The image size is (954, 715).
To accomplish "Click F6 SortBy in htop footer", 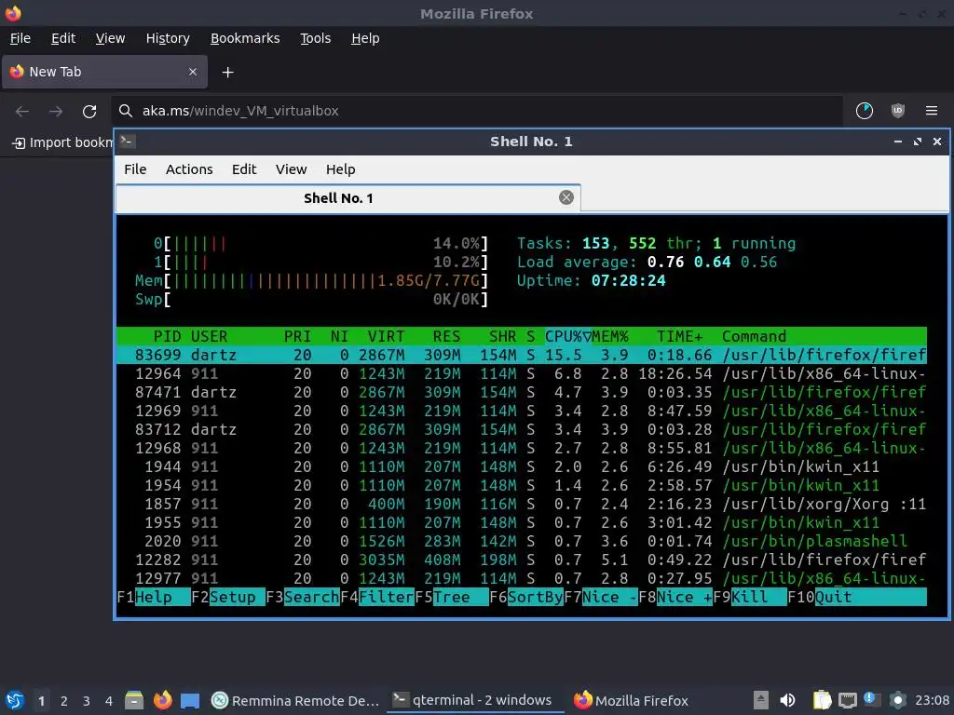I will pyautogui.click(x=526, y=597).
